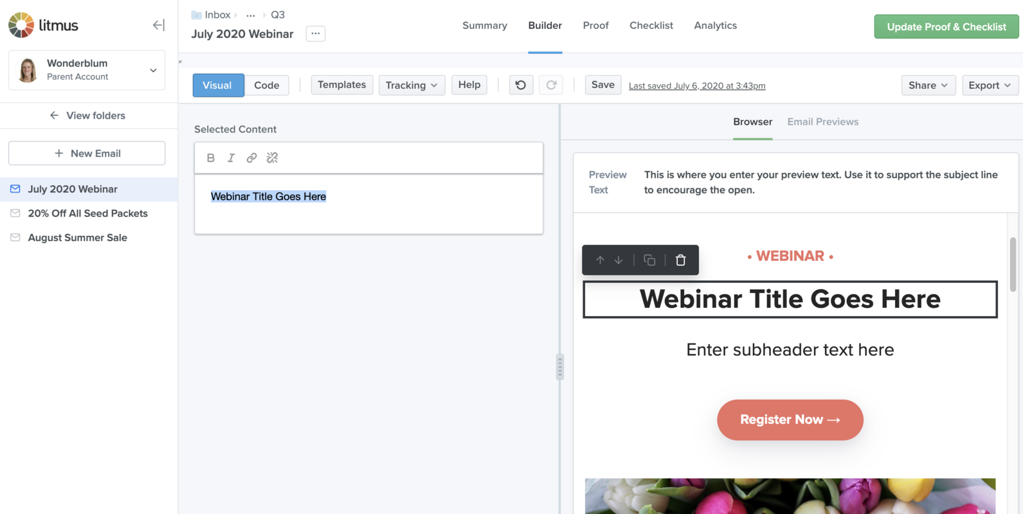This screenshot has height=514, width=1023.
Task: Click the Inbox breadcrumb folder
Action: pos(211,15)
